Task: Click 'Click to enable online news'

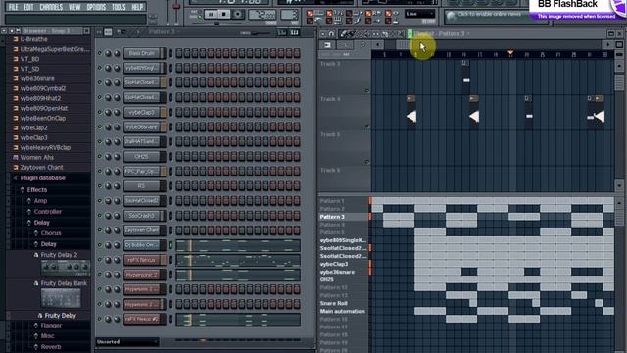Action: pyautogui.click(x=489, y=14)
